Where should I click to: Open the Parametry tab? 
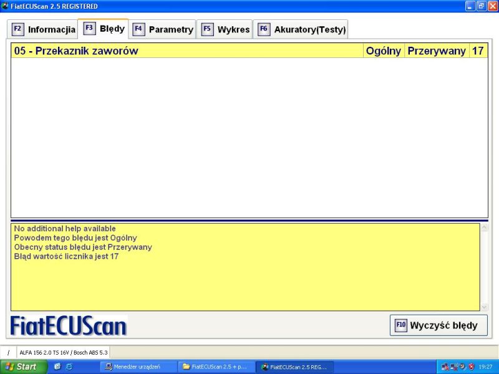162,29
